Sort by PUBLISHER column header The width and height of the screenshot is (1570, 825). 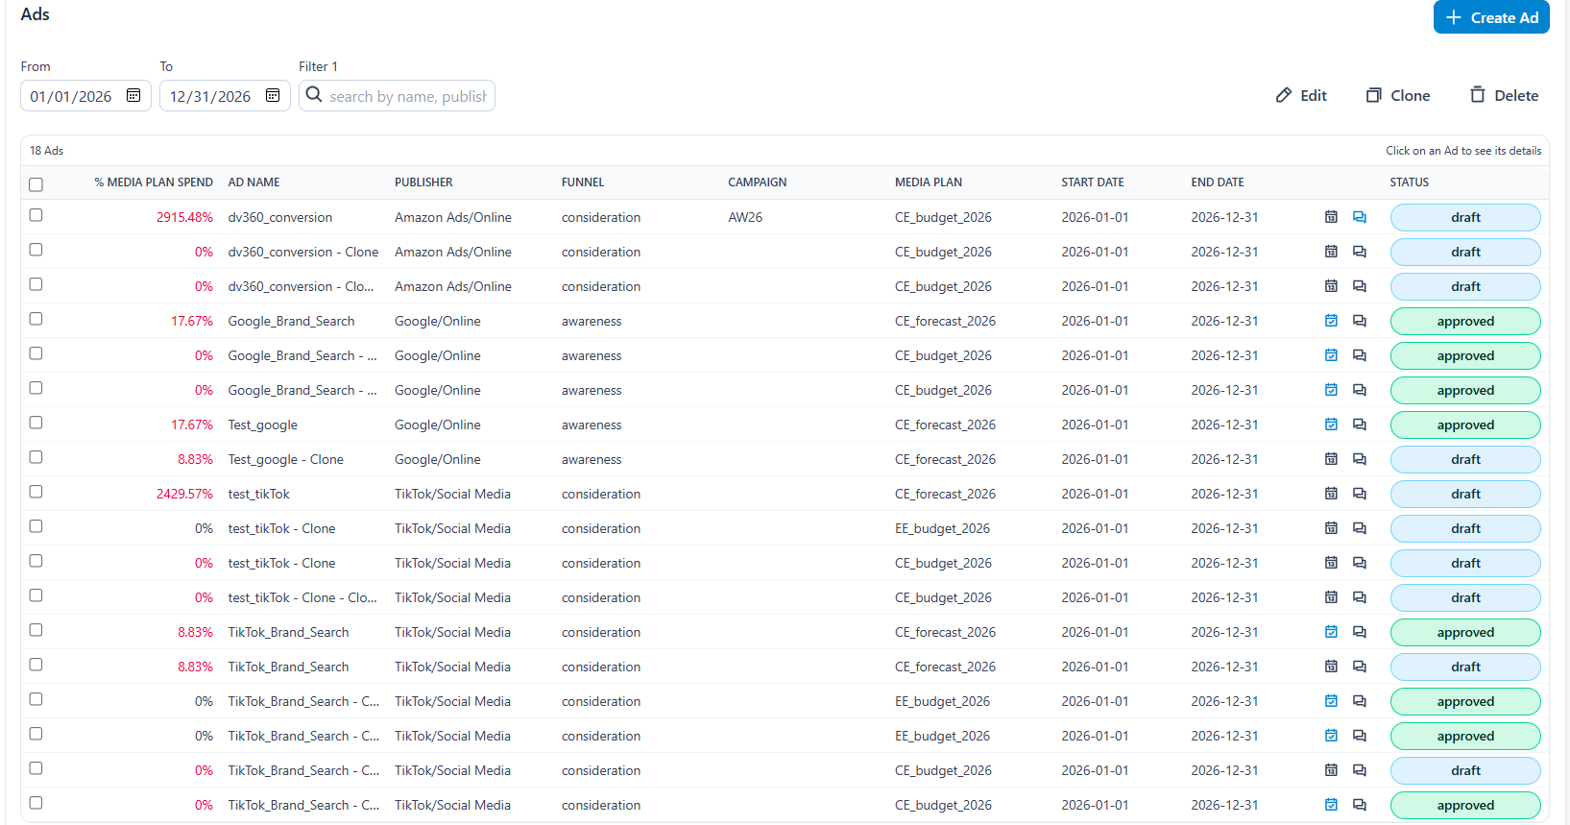pos(423,182)
